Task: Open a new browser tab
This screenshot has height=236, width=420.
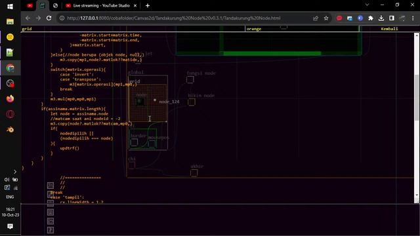Action: point(148,6)
